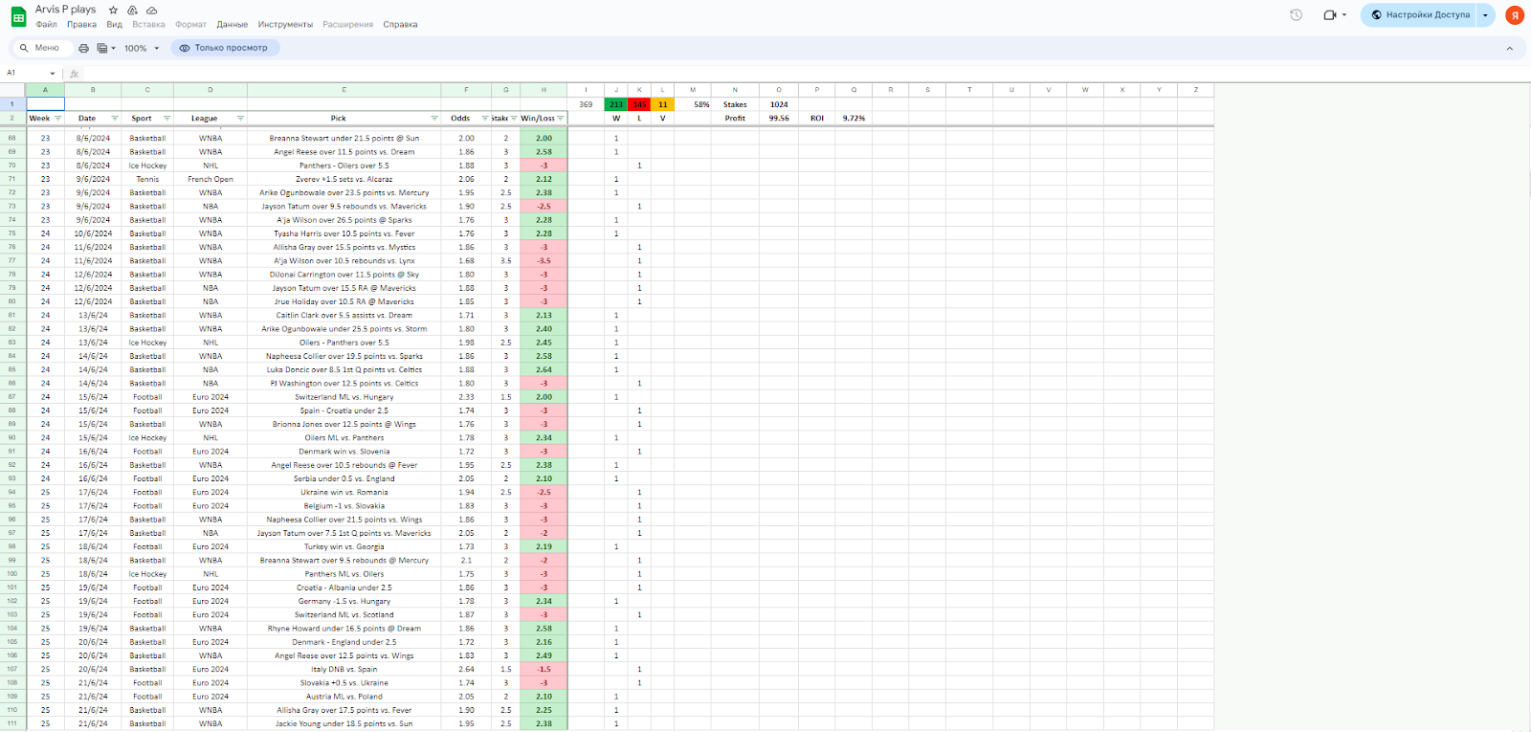
Task: Open the Name box A1 dropdown arrow
Action: pyautogui.click(x=52, y=74)
